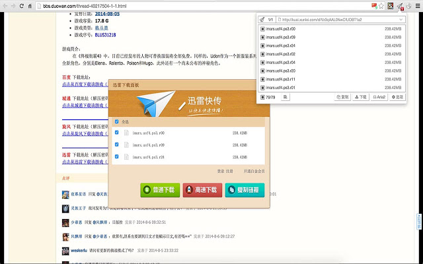Click the 下载 download button in popup
The image size is (423, 264).
click(361, 97)
